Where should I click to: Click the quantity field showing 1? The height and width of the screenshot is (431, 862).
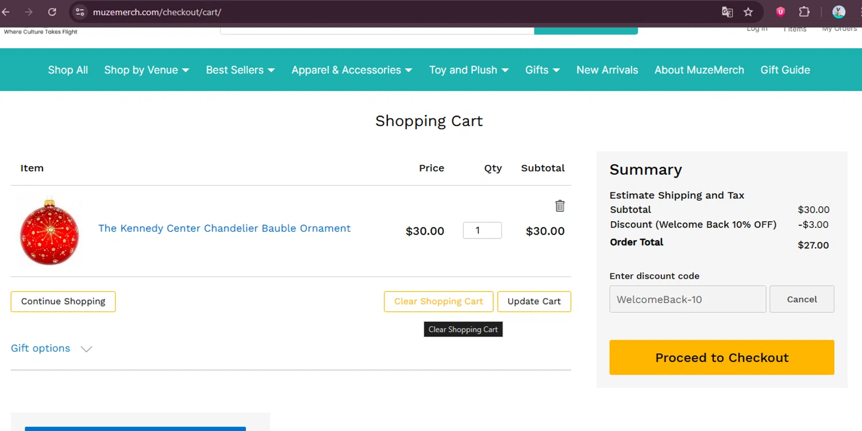pyautogui.click(x=482, y=230)
